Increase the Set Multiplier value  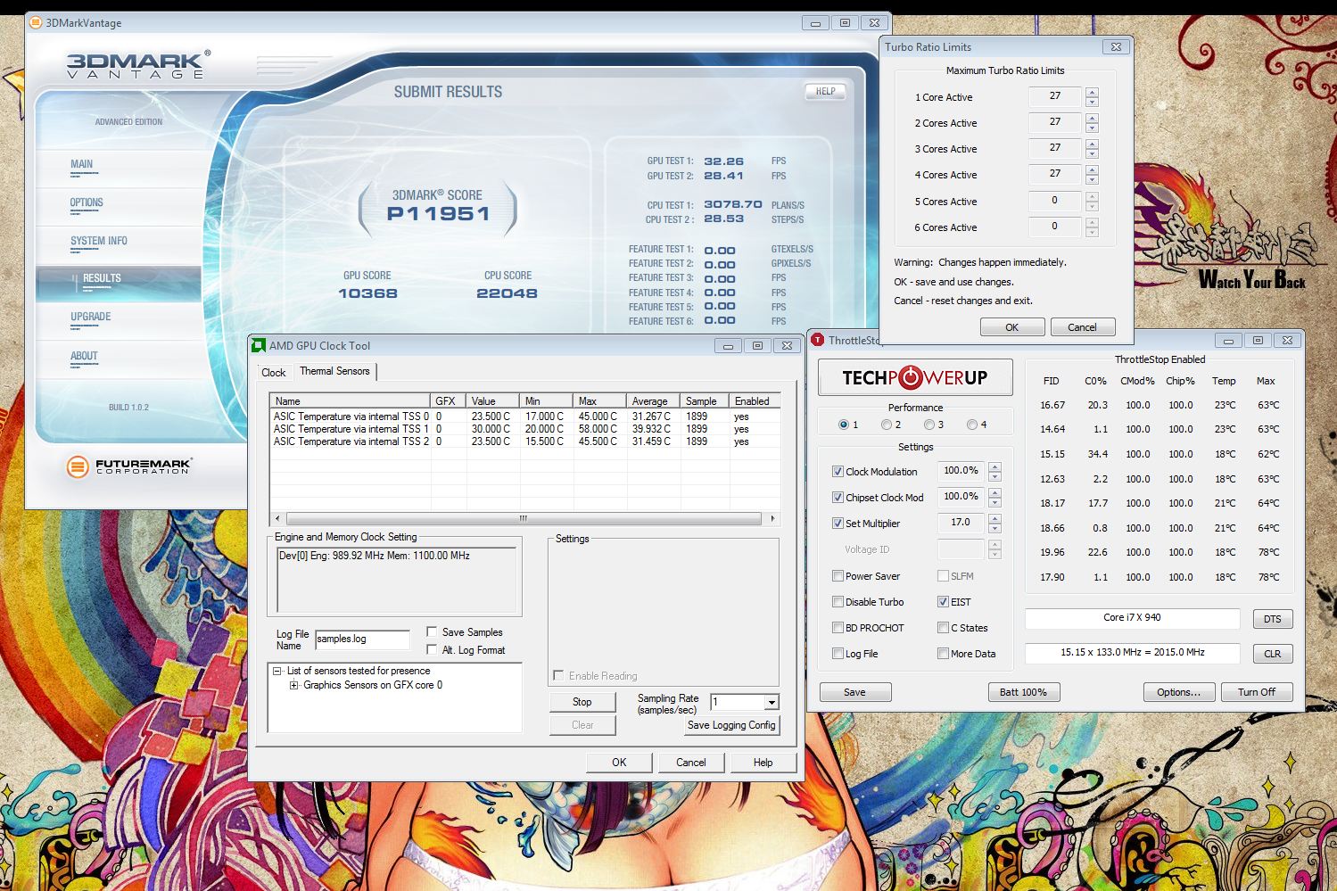pos(994,517)
